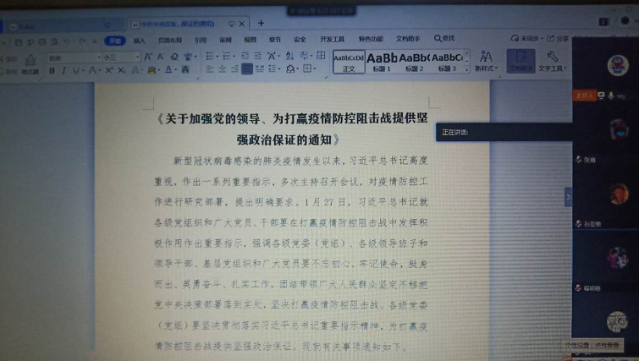Viewport: 639px width, 361px height.
Task: Open a new document tab with plus
Action: tap(262, 23)
